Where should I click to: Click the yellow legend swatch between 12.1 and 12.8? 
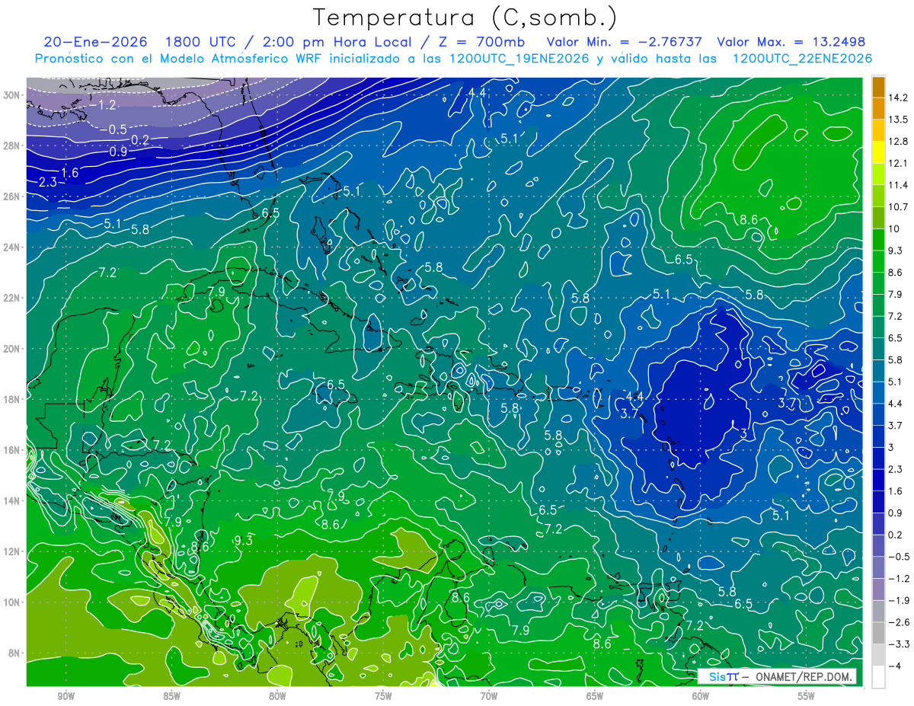tap(878, 152)
